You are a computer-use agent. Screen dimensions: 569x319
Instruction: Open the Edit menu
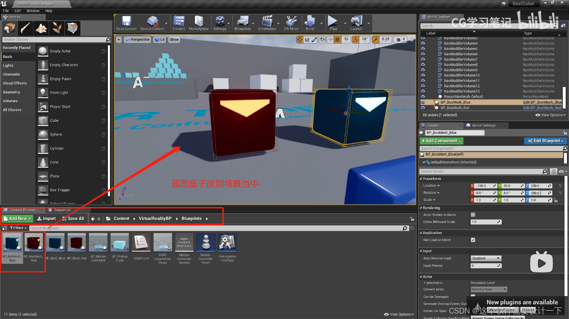pos(17,11)
